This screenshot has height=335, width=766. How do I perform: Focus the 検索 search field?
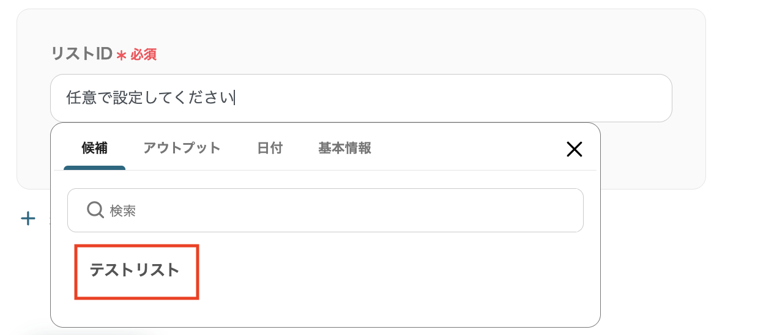pos(343,210)
